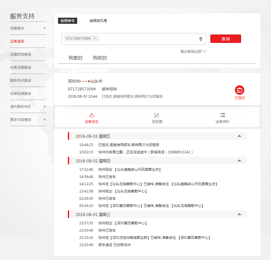271x260 pixels.
Task: Click the 服务支持 sidebar heading
Action: click(x=22, y=16)
